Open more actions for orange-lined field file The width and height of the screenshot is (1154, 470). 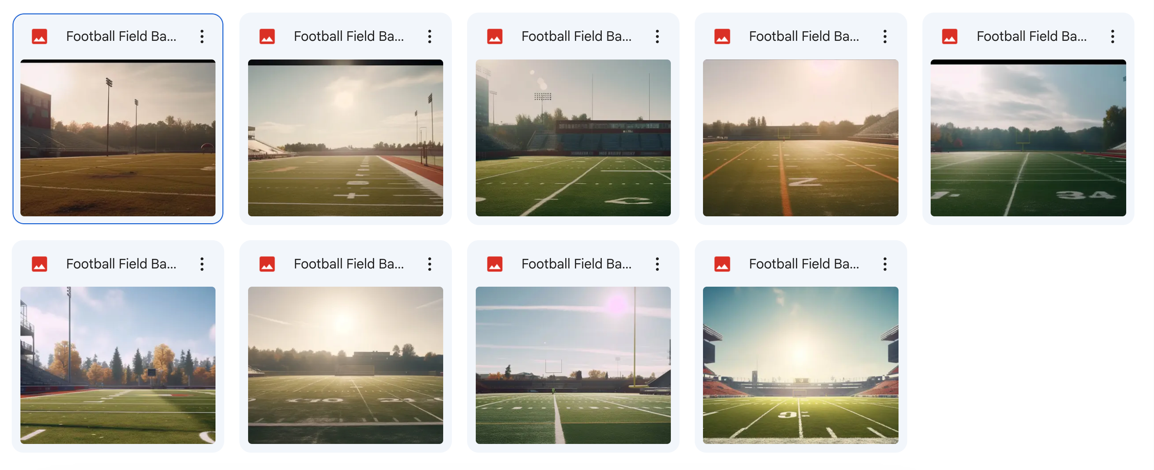tap(885, 36)
